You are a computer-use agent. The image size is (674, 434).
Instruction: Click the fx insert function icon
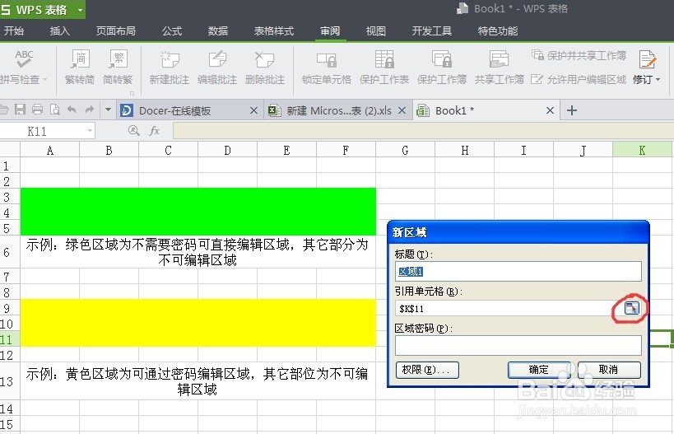click(x=155, y=131)
